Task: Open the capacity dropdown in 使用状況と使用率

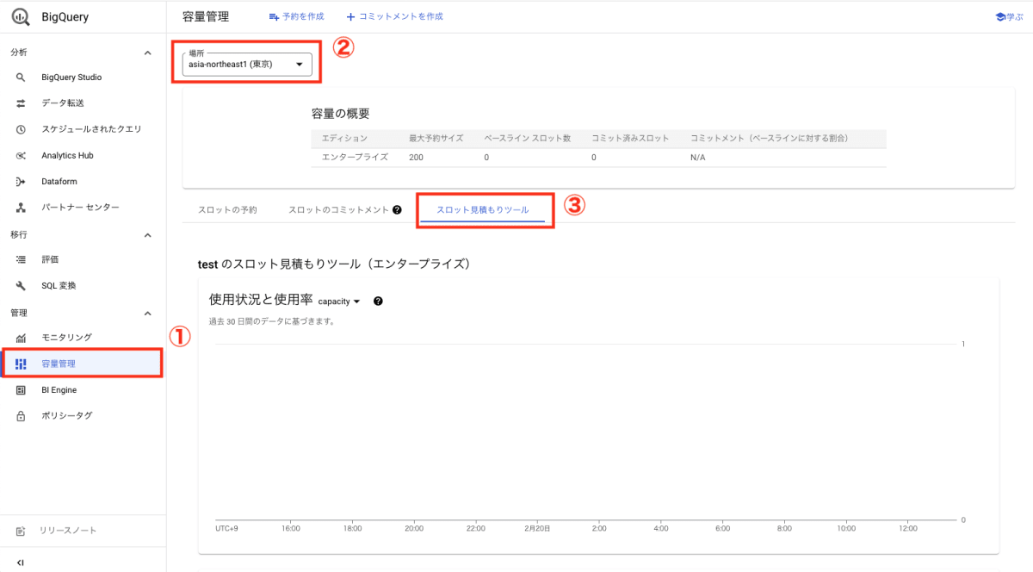Action: tap(339, 302)
